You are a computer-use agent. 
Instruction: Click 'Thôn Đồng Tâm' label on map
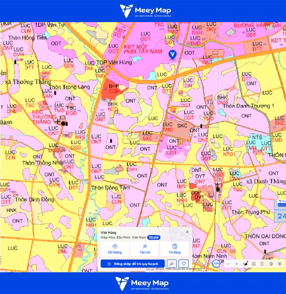tap(110, 188)
